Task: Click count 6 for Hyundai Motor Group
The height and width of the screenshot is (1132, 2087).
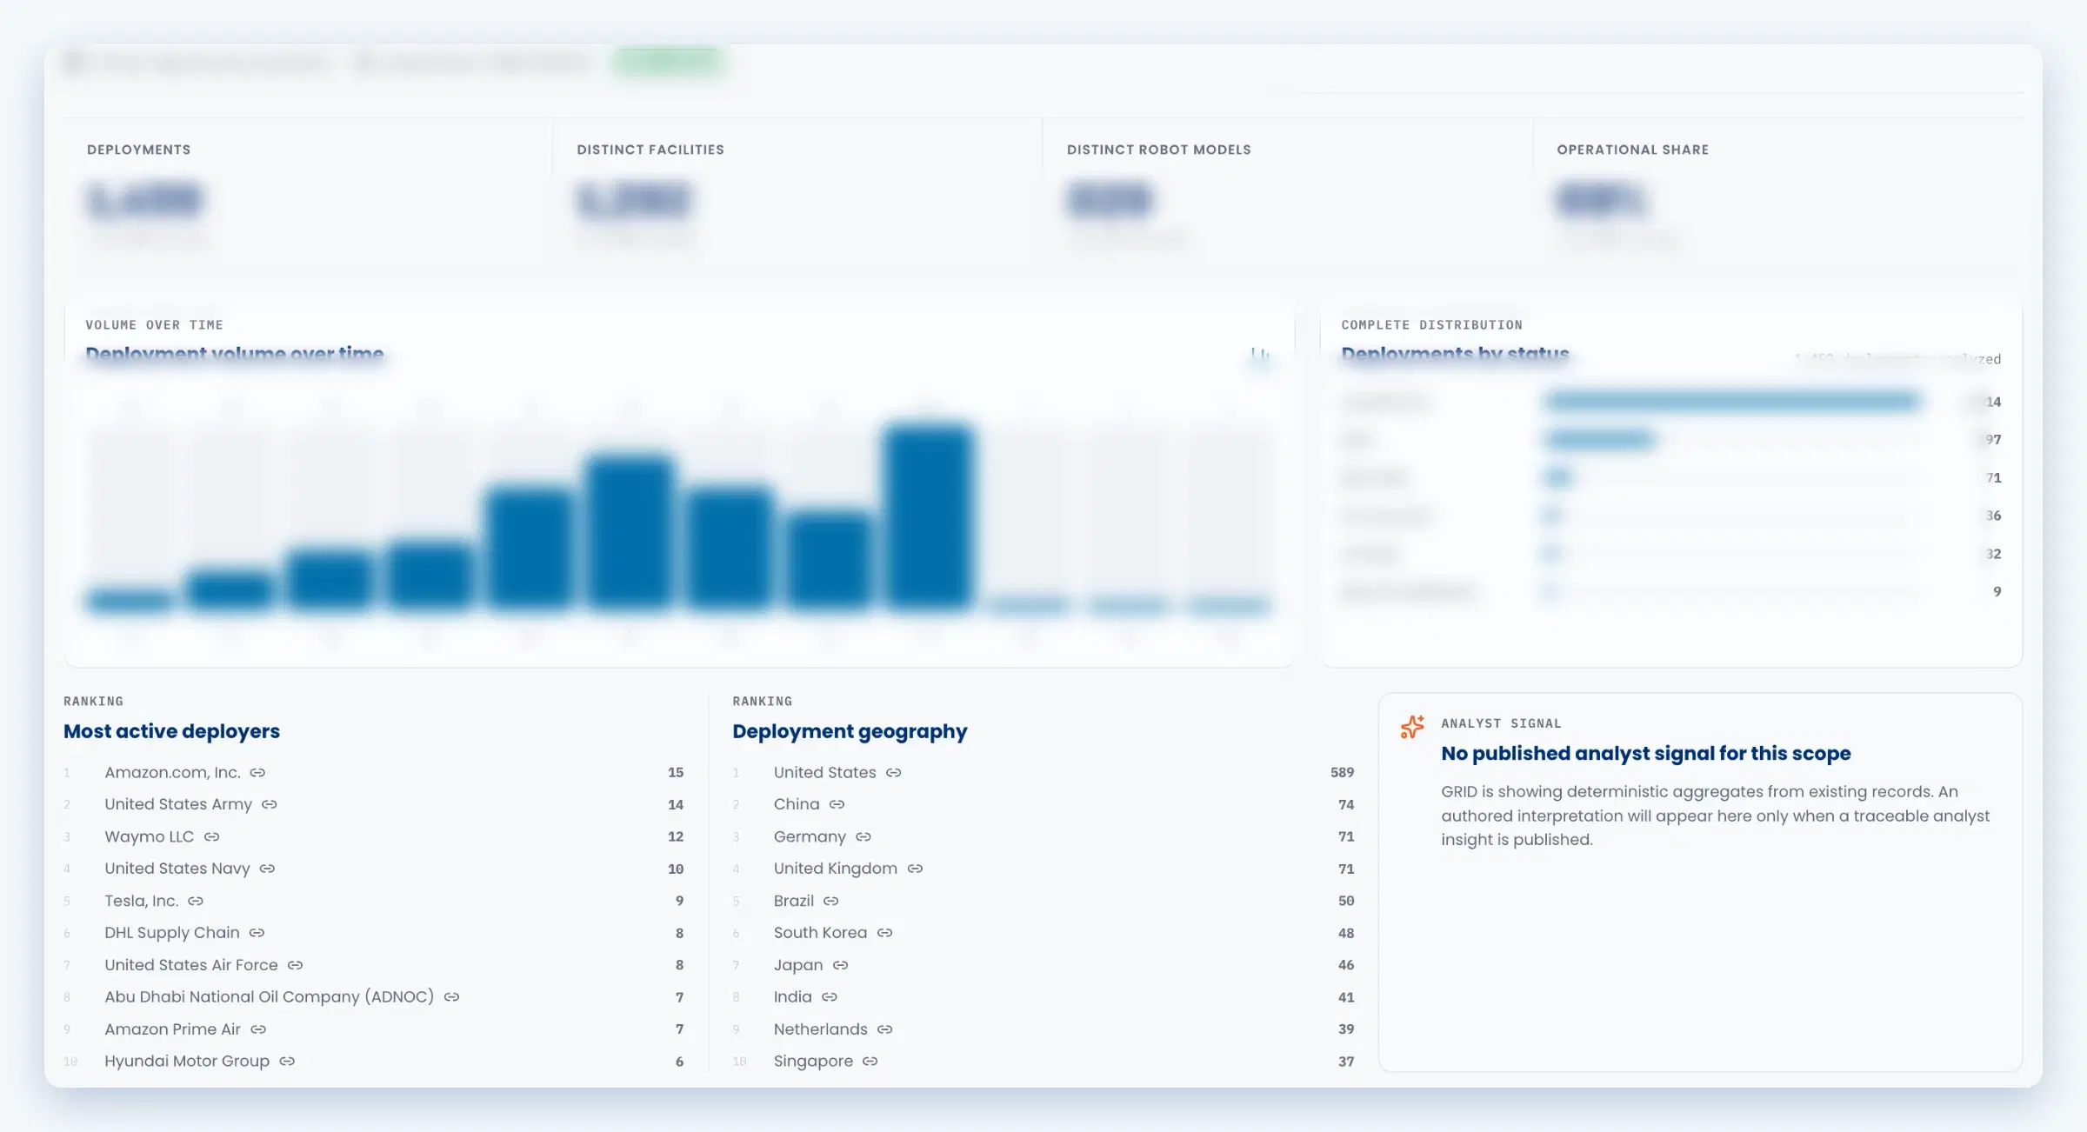Action: (679, 1062)
